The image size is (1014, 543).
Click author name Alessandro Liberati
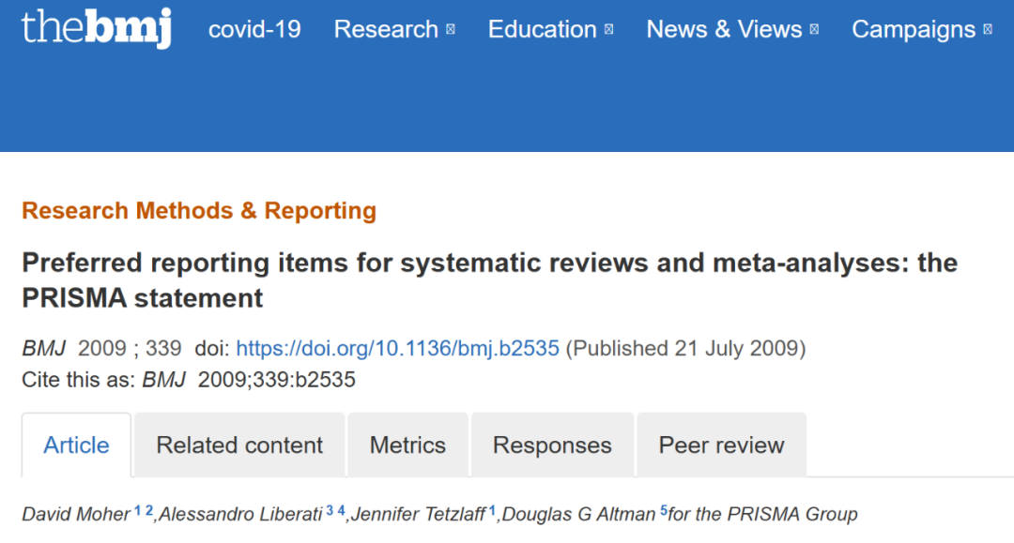pyautogui.click(x=240, y=514)
